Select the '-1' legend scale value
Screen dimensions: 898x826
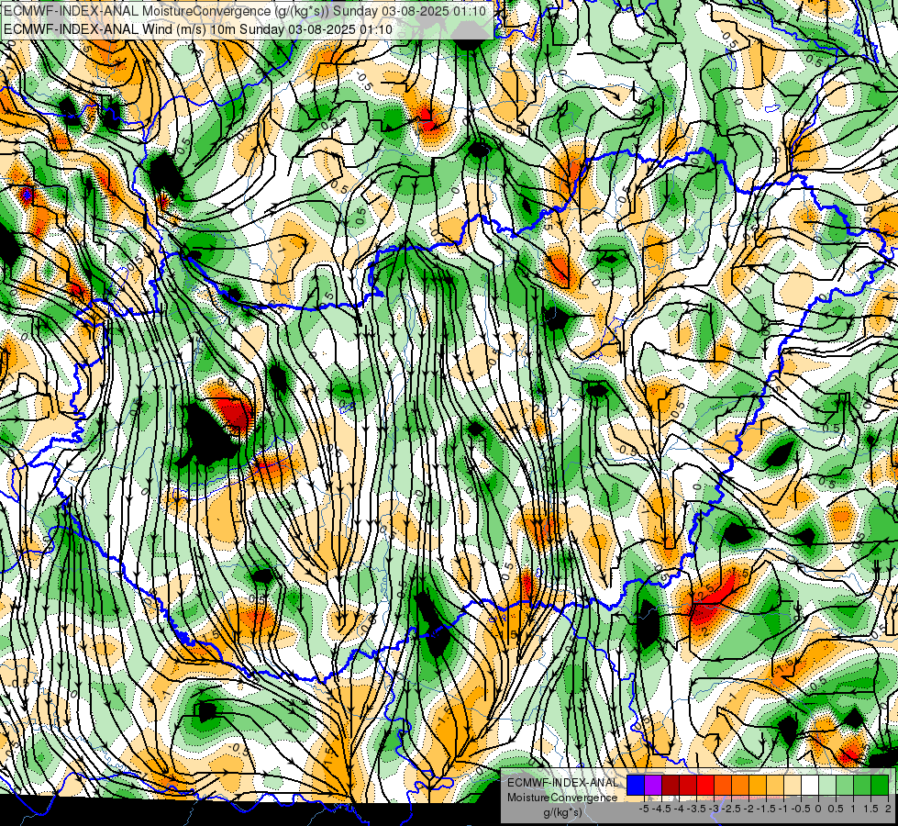783,809
